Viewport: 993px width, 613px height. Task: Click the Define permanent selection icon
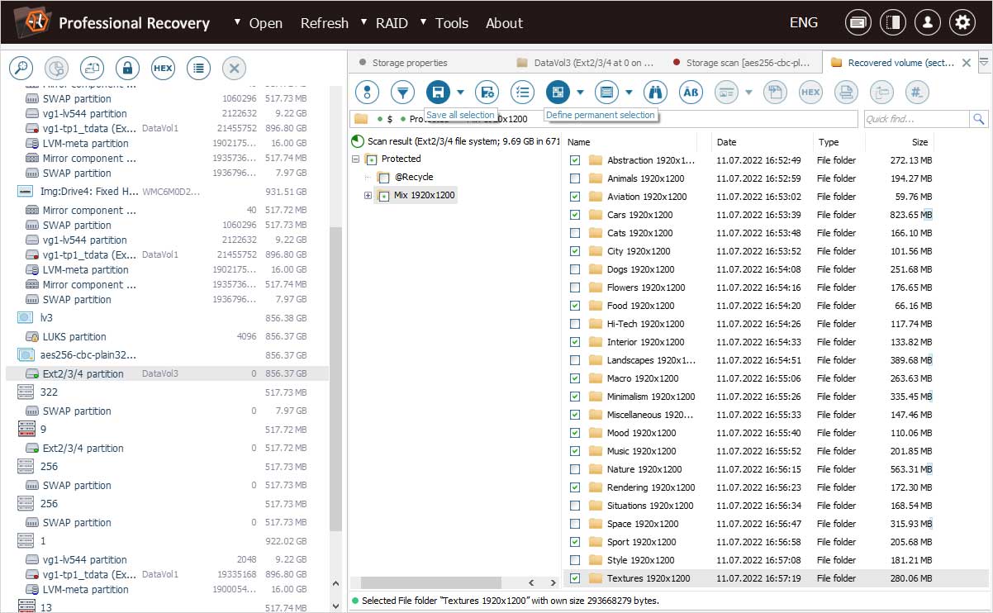(x=558, y=92)
